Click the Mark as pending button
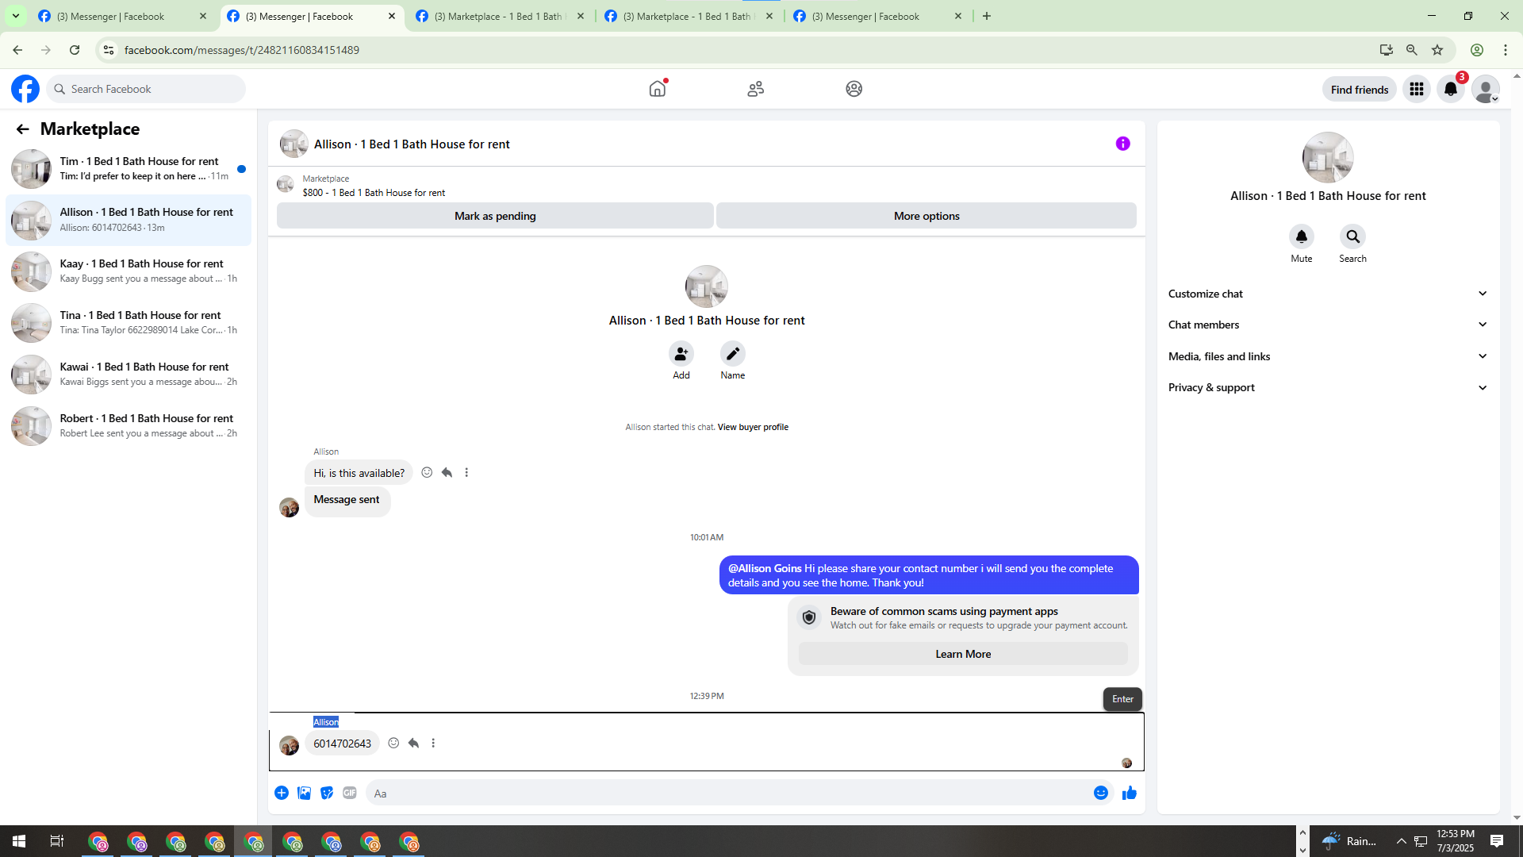 point(495,216)
